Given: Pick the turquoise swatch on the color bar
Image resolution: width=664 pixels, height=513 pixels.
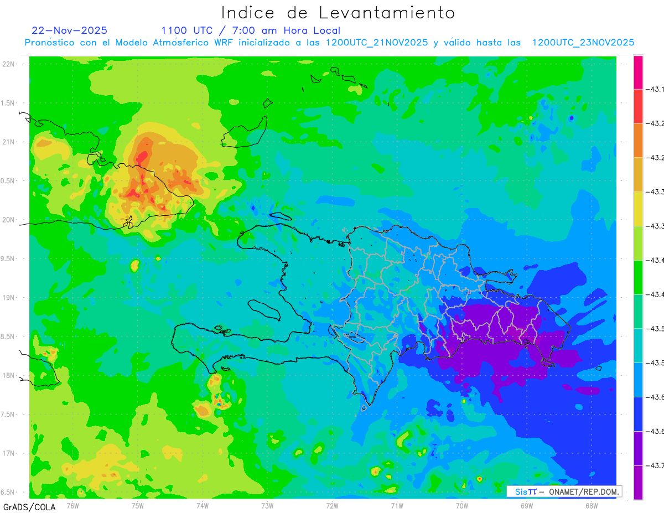Looking at the screenshot, I should pos(638,346).
